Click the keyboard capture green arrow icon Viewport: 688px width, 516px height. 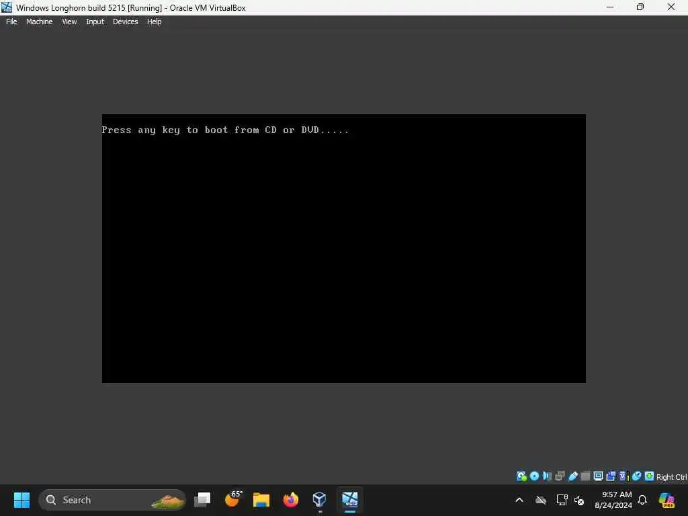pos(650,476)
